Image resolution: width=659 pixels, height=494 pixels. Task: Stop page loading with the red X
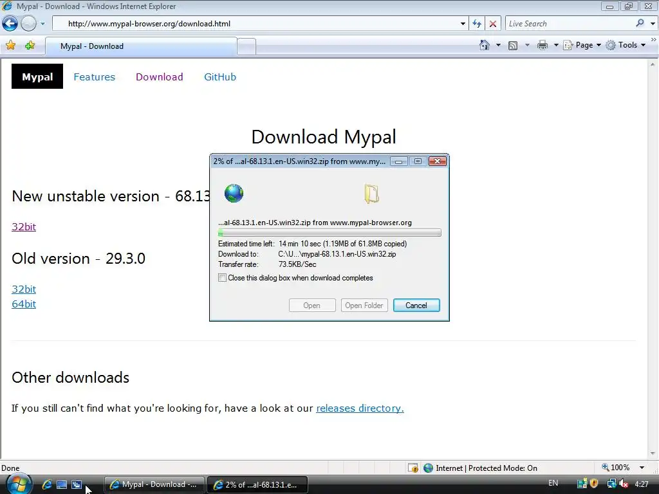click(493, 24)
